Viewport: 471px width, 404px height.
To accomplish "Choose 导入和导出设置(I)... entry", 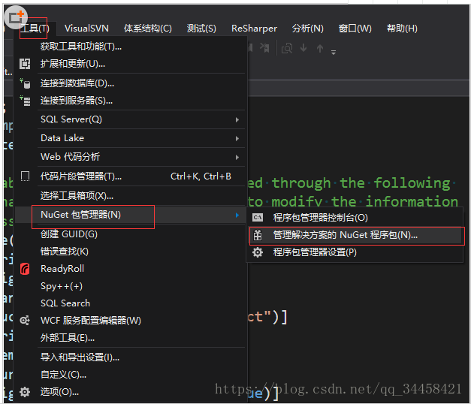I will click(80, 357).
